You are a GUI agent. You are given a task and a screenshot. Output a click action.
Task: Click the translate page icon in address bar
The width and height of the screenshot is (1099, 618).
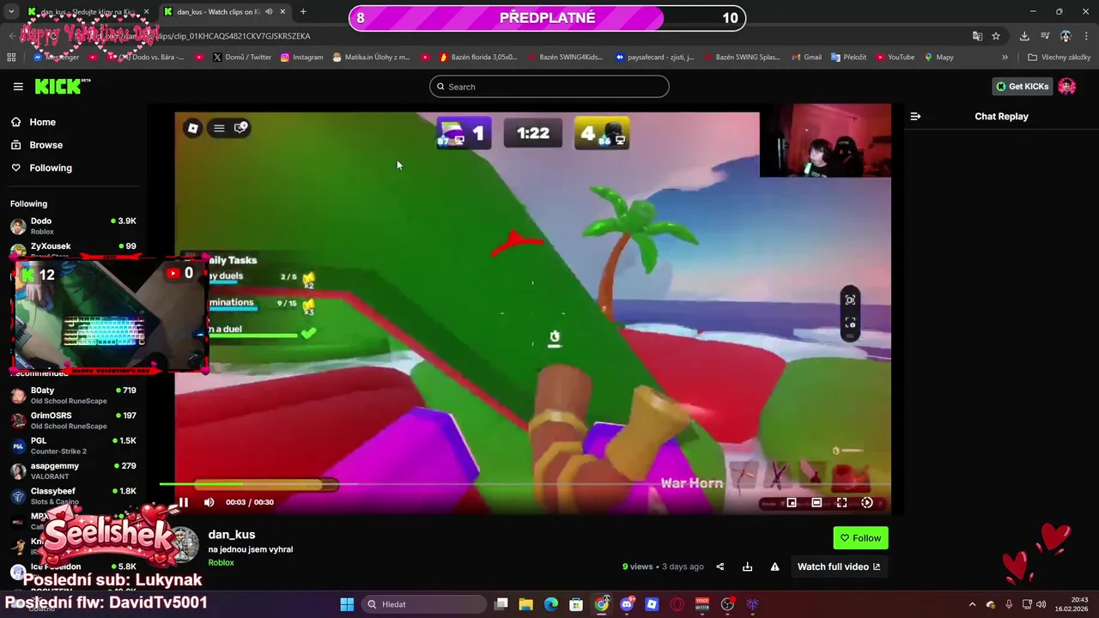[x=977, y=36]
